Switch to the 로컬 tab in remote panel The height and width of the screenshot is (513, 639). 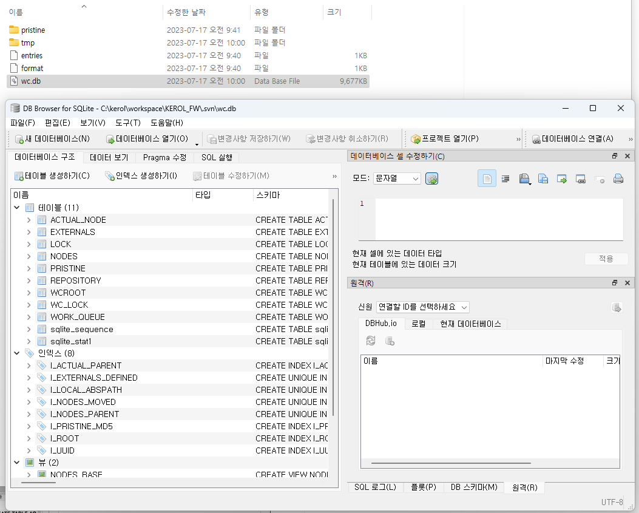coord(419,324)
